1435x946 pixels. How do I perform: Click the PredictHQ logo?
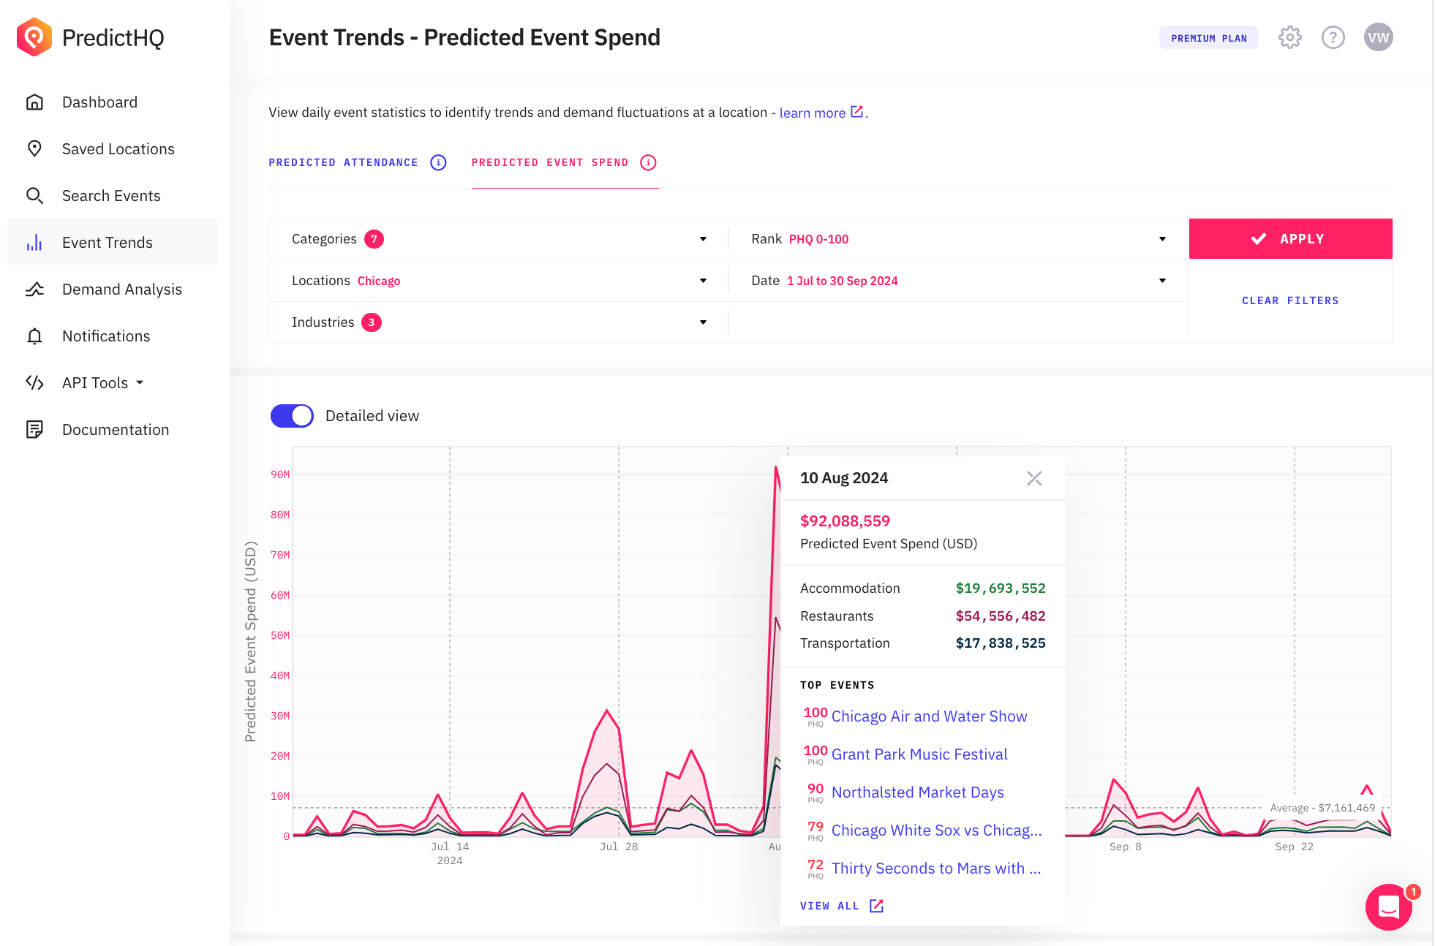(x=90, y=37)
